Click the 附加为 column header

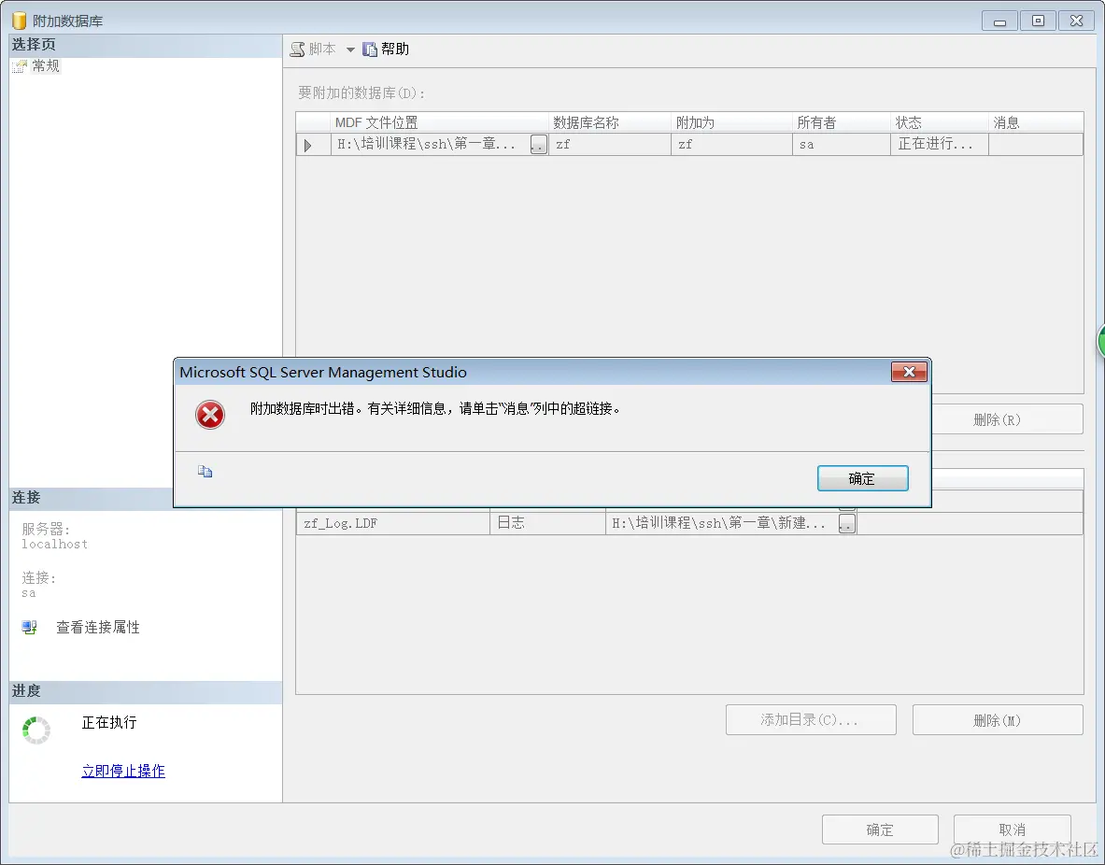tap(732, 122)
